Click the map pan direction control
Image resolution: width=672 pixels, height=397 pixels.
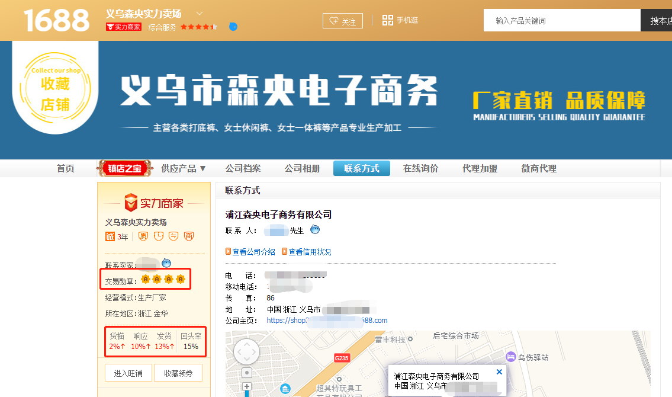tap(246, 352)
